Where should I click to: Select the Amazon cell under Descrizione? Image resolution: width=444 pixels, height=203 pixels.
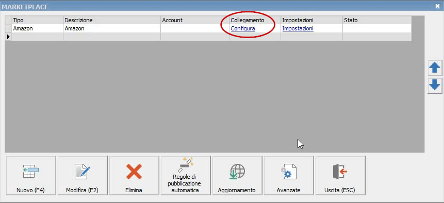[112, 28]
